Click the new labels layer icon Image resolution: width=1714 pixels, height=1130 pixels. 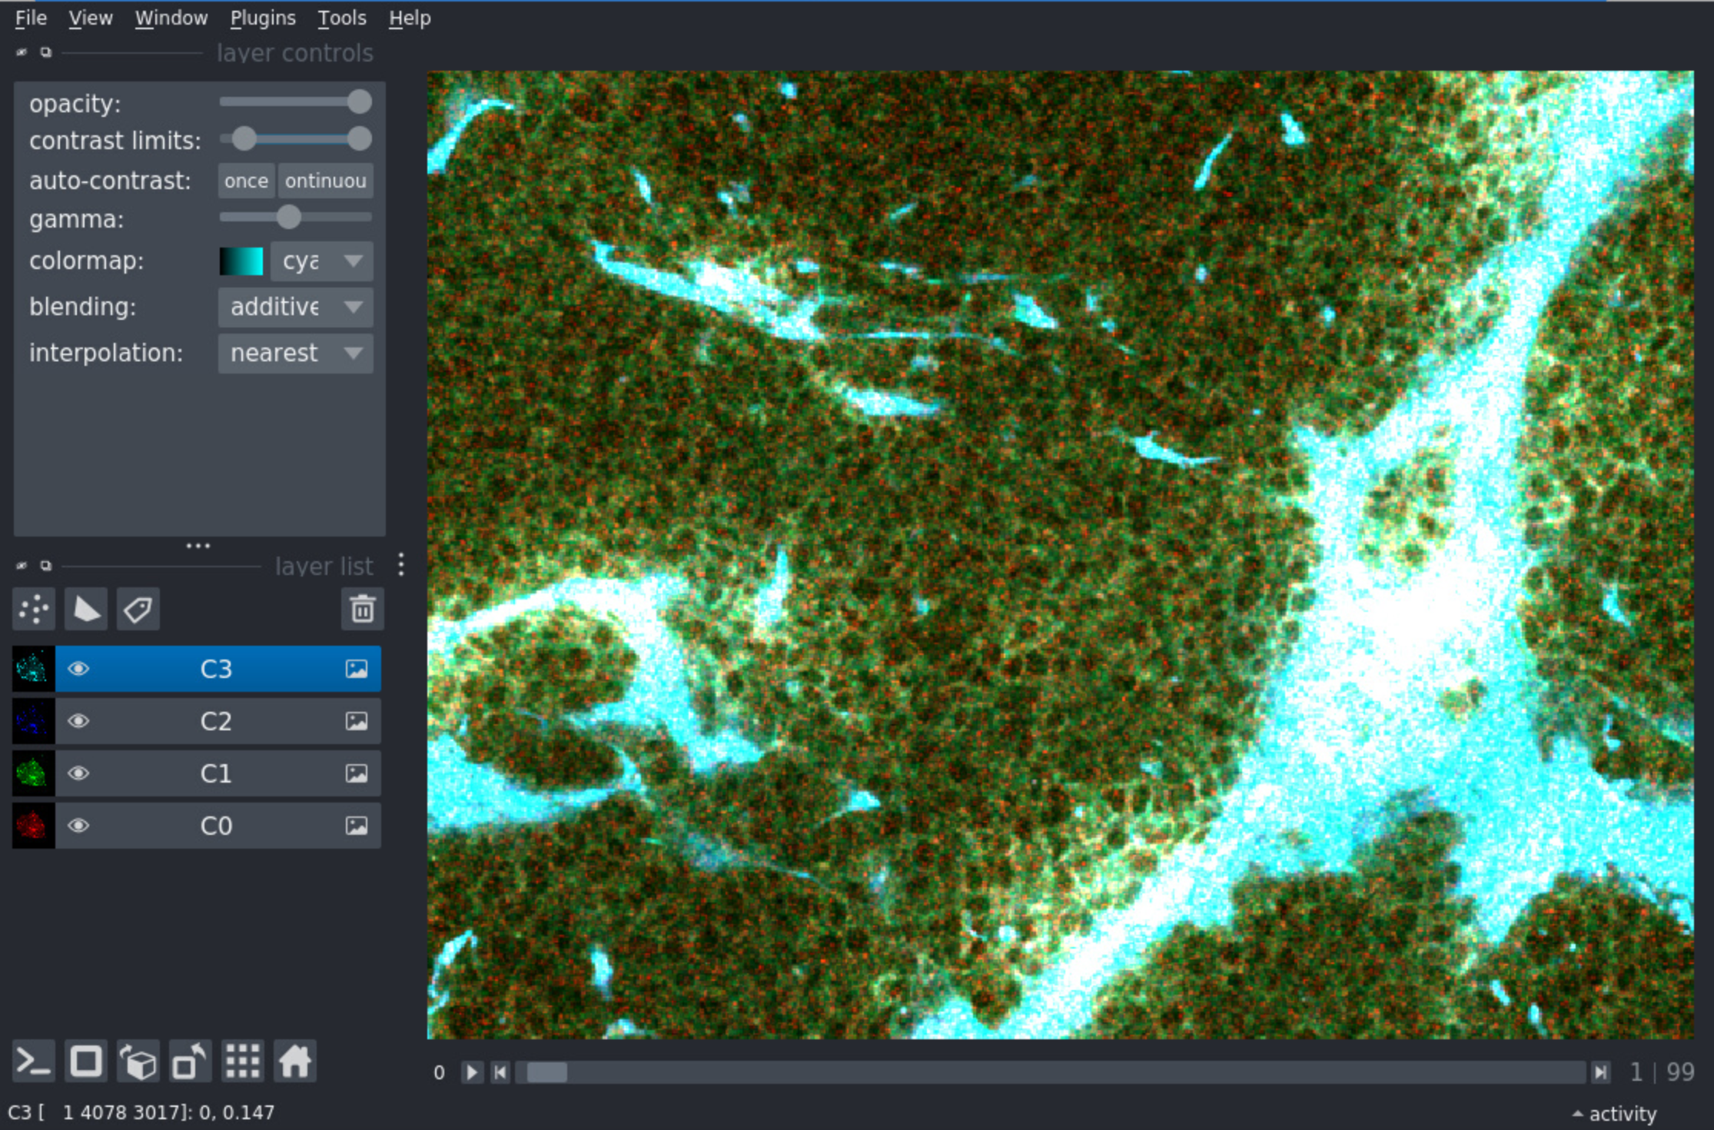138,610
